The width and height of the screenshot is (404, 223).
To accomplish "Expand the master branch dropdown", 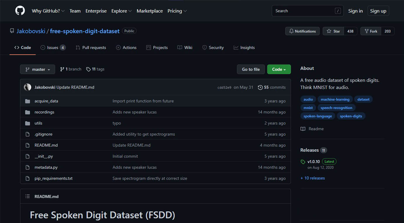I will click(x=37, y=69).
